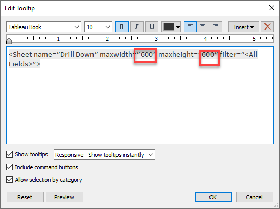Center align tooltip text
This screenshot has height=209, width=280.
tap(203, 27)
